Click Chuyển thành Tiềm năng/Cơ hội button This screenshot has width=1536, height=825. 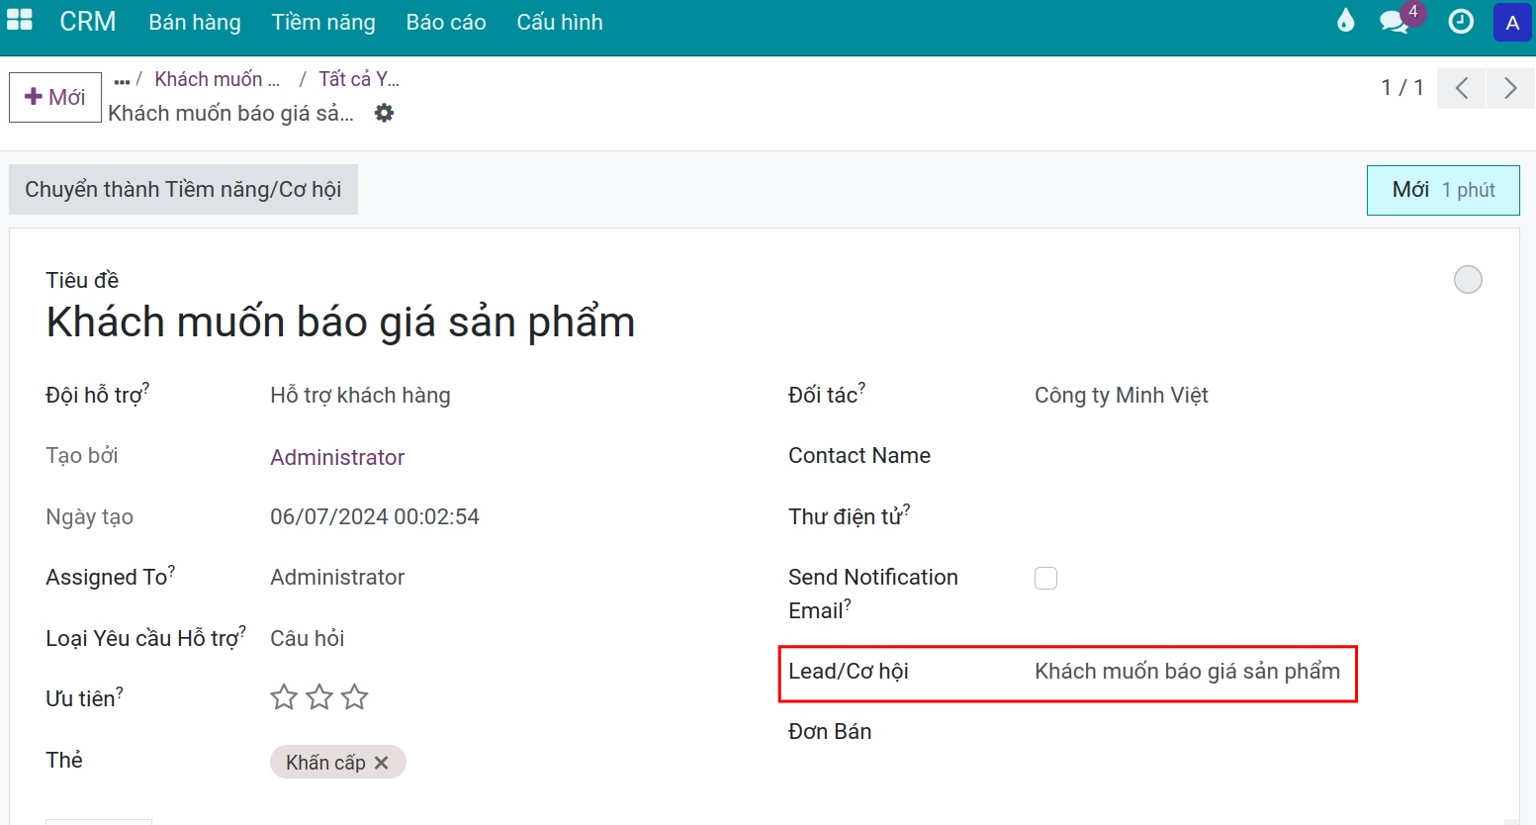183,189
